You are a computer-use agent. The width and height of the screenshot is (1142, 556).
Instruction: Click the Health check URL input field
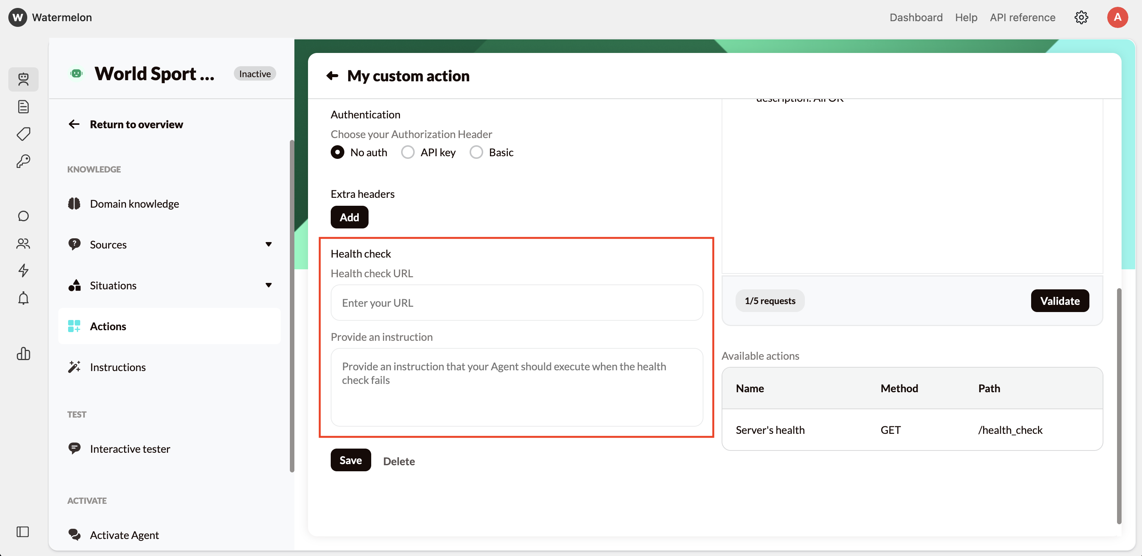coord(517,303)
